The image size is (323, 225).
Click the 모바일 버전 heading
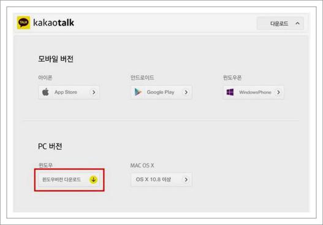56,59
